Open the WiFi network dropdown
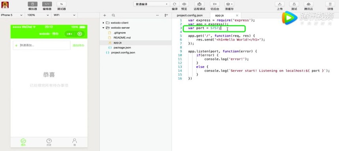339x151 pixels. click(64, 15)
